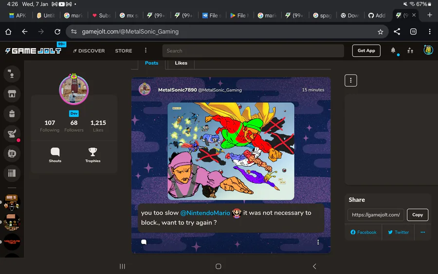This screenshot has height=274, width=438.
Task: Tap the Android recent apps button
Action: pyautogui.click(x=122, y=266)
